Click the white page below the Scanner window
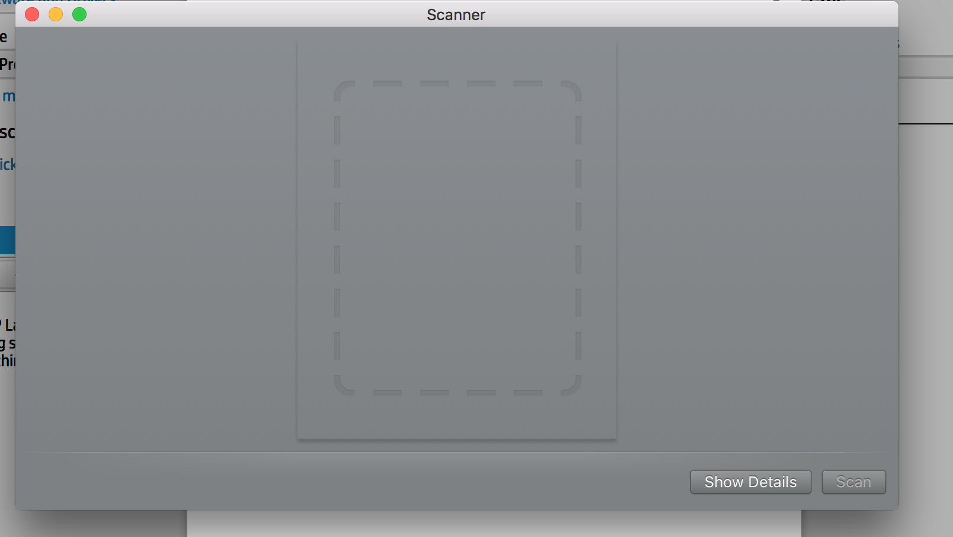Image resolution: width=953 pixels, height=537 pixels. click(494, 523)
